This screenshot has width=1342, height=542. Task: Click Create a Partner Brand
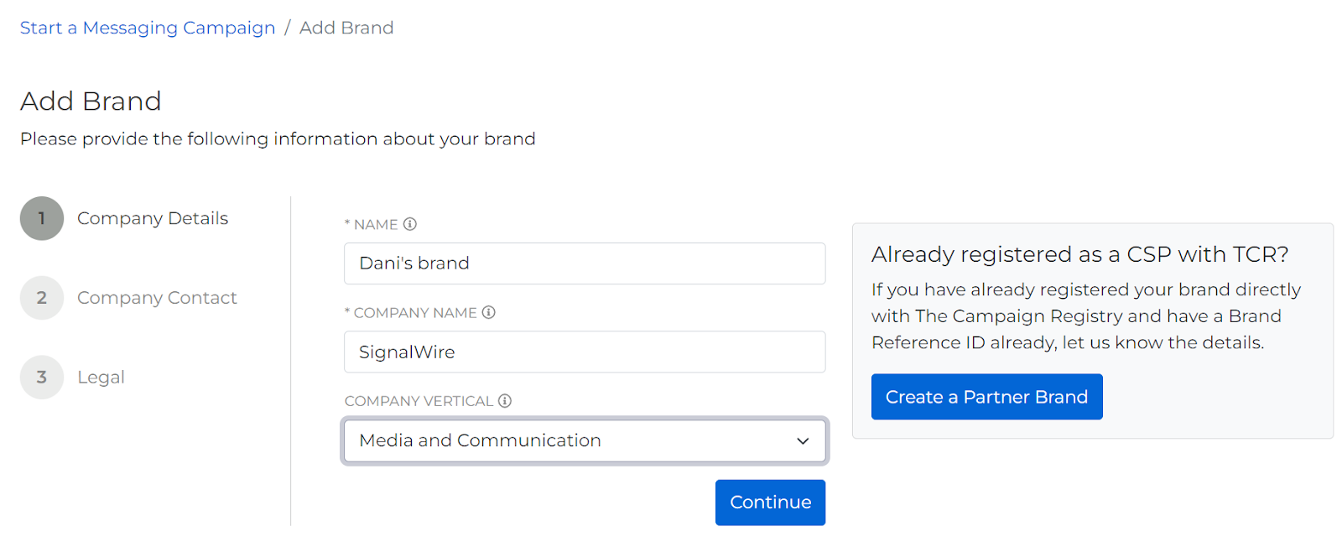point(986,397)
